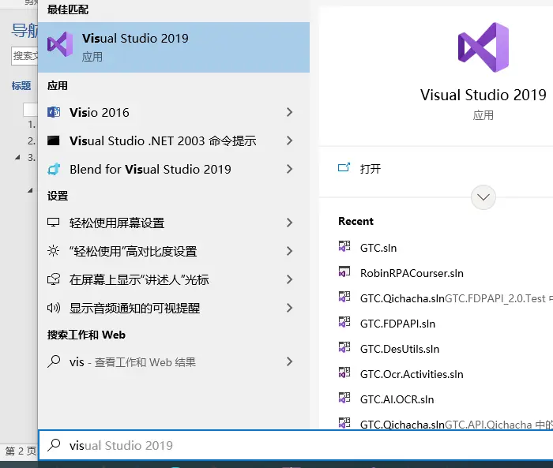Expand the 讲述人光标 result arrow
553x468 pixels.
pyautogui.click(x=290, y=280)
